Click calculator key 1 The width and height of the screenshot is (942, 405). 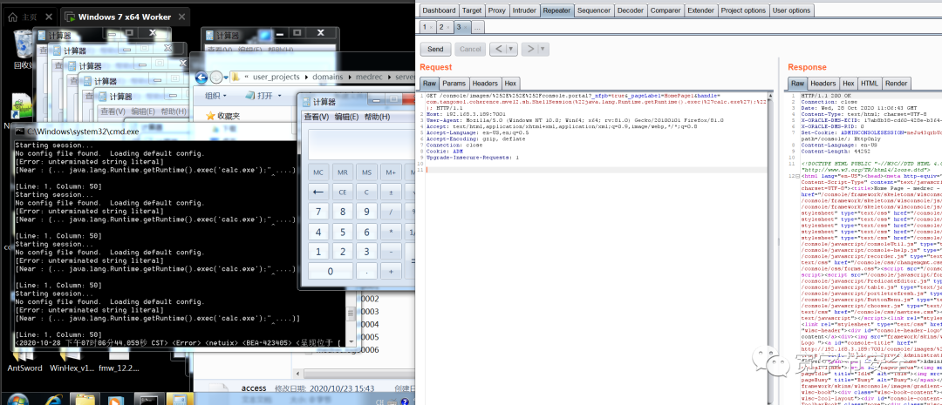318,252
